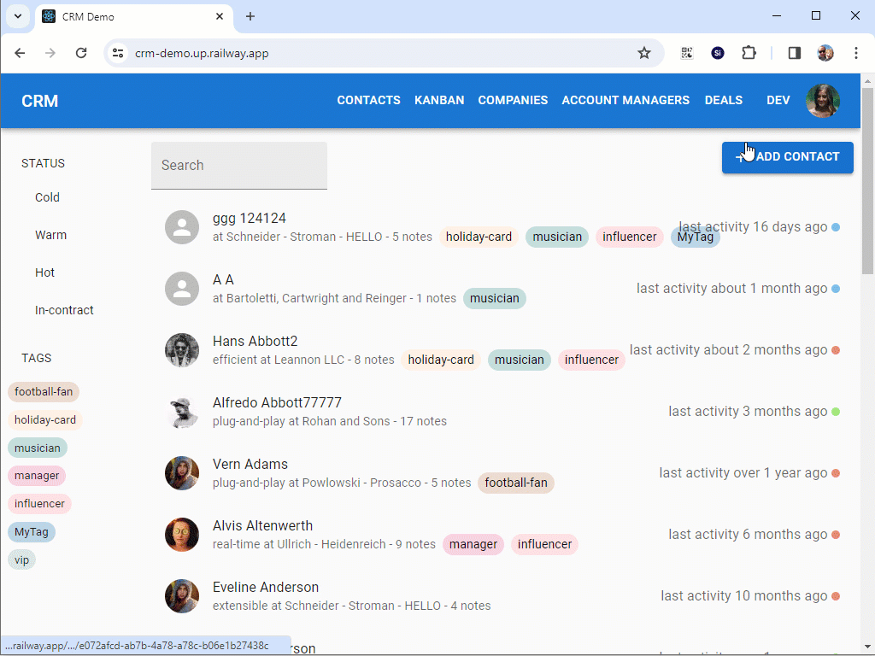Screen dimensions: 875x656
Task: Click the ADD CONTACT button
Action: 787,157
